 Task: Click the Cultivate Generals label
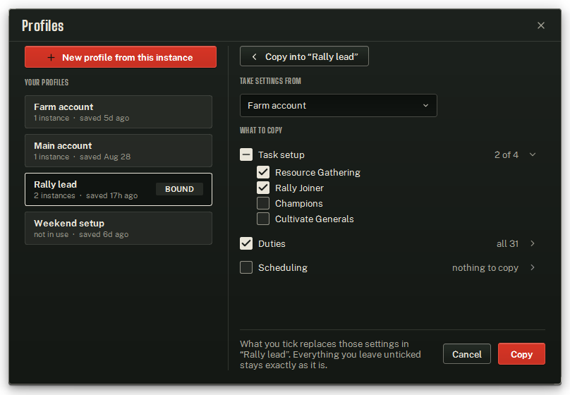point(315,219)
